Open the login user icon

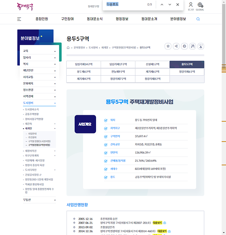click(191, 5)
